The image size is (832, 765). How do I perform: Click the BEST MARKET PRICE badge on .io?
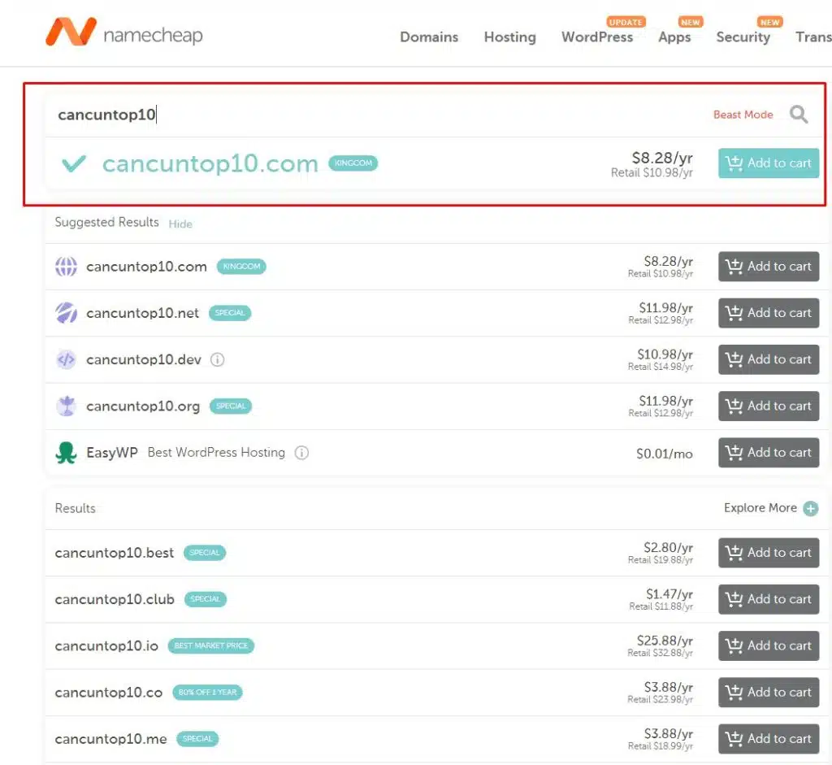tap(211, 645)
